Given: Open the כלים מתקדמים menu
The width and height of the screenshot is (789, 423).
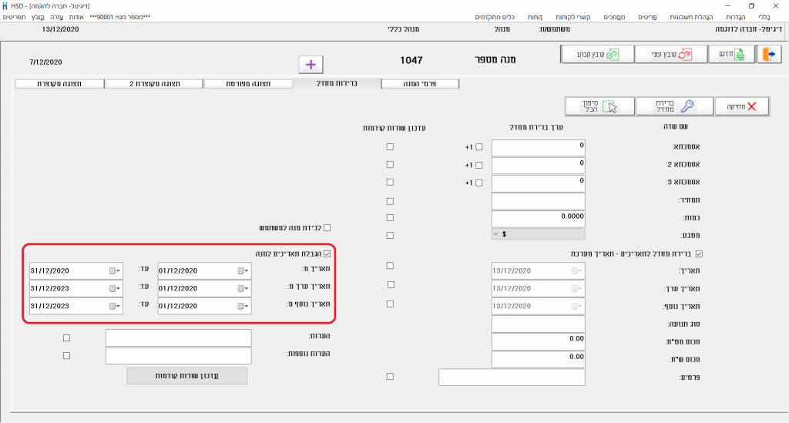Looking at the screenshot, I should pos(495,17).
